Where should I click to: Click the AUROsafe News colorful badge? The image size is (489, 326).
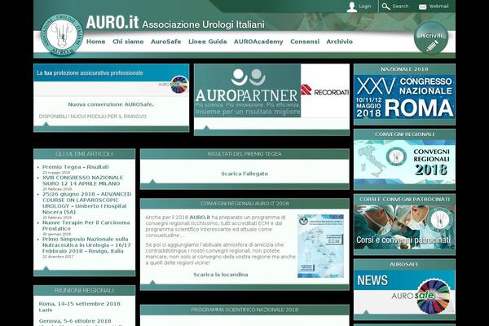click(434, 297)
